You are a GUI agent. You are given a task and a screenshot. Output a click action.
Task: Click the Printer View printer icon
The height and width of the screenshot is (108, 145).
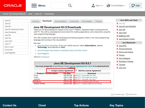pos(127,94)
